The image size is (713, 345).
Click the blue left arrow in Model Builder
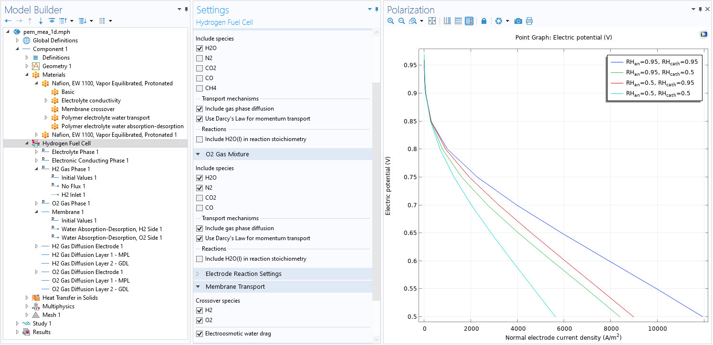pyautogui.click(x=8, y=21)
